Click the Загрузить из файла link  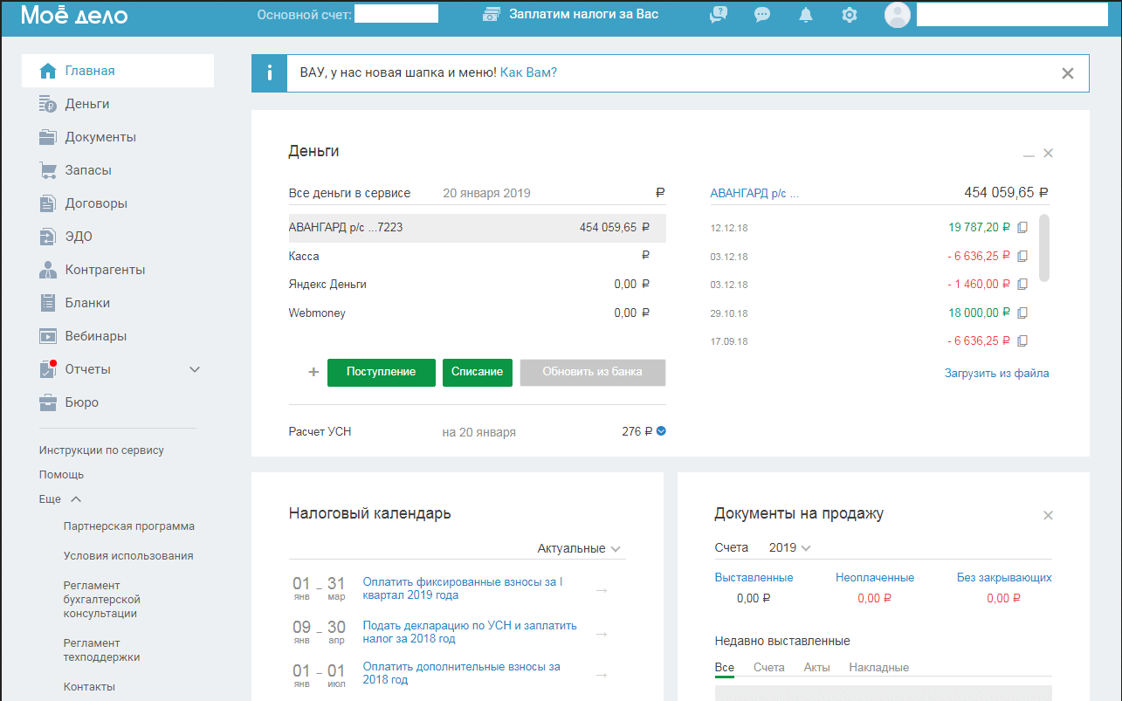coord(996,374)
